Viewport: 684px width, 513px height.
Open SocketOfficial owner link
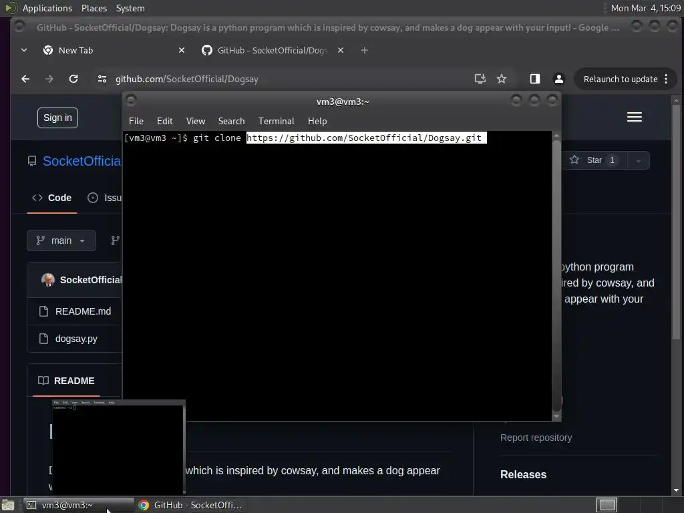coord(82,161)
